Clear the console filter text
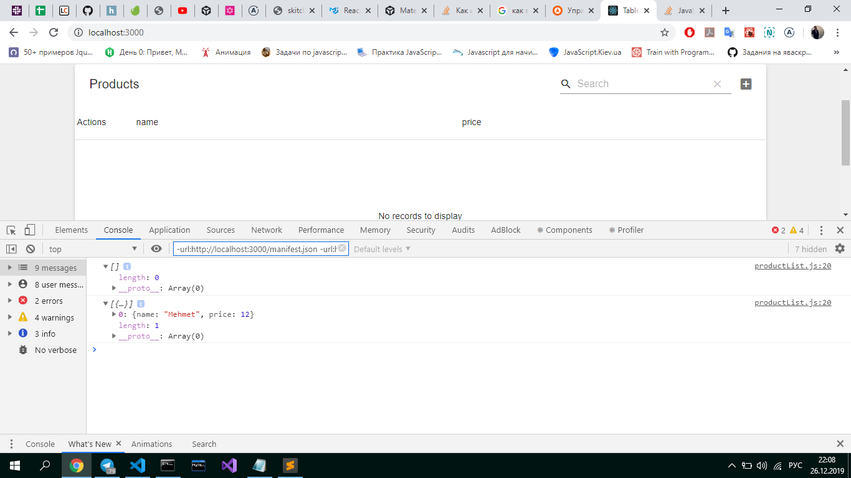The image size is (851, 478). [x=342, y=248]
